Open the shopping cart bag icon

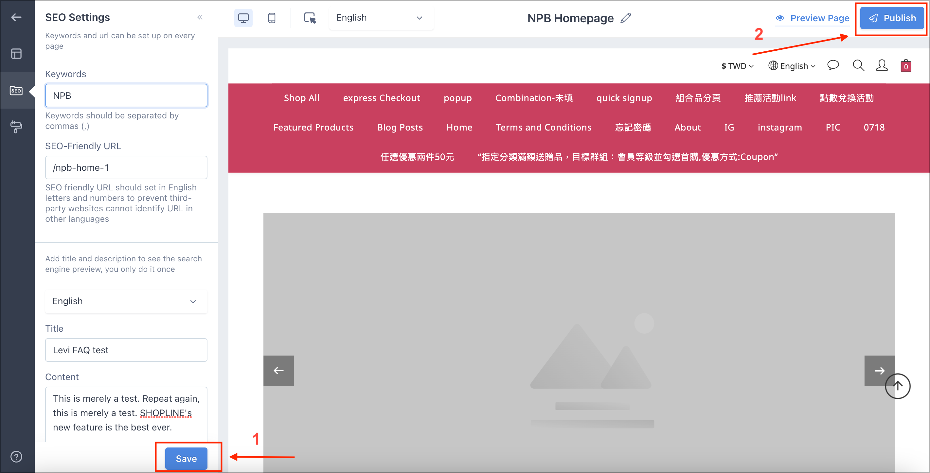point(906,66)
